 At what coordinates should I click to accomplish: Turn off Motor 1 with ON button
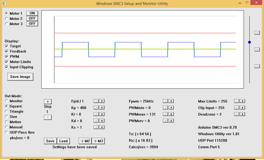coord(32,13)
